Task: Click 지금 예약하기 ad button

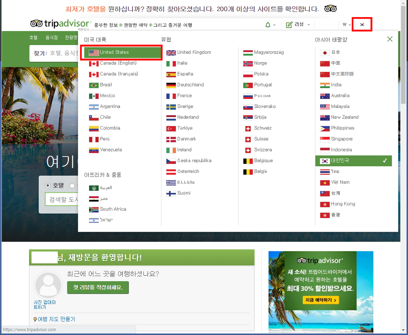Action: tap(321, 300)
